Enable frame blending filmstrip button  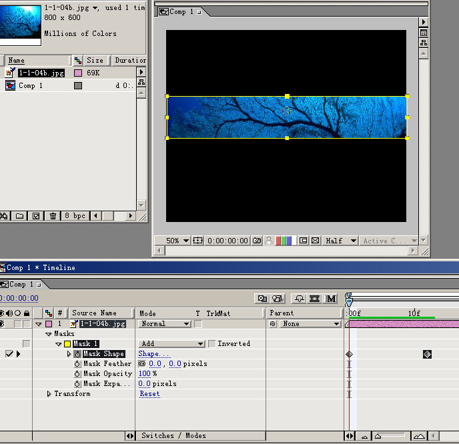[314, 299]
